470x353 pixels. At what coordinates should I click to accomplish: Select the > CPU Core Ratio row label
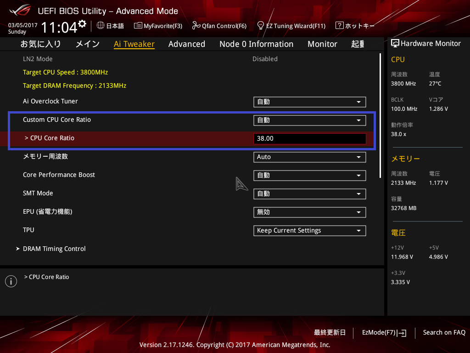click(x=50, y=138)
